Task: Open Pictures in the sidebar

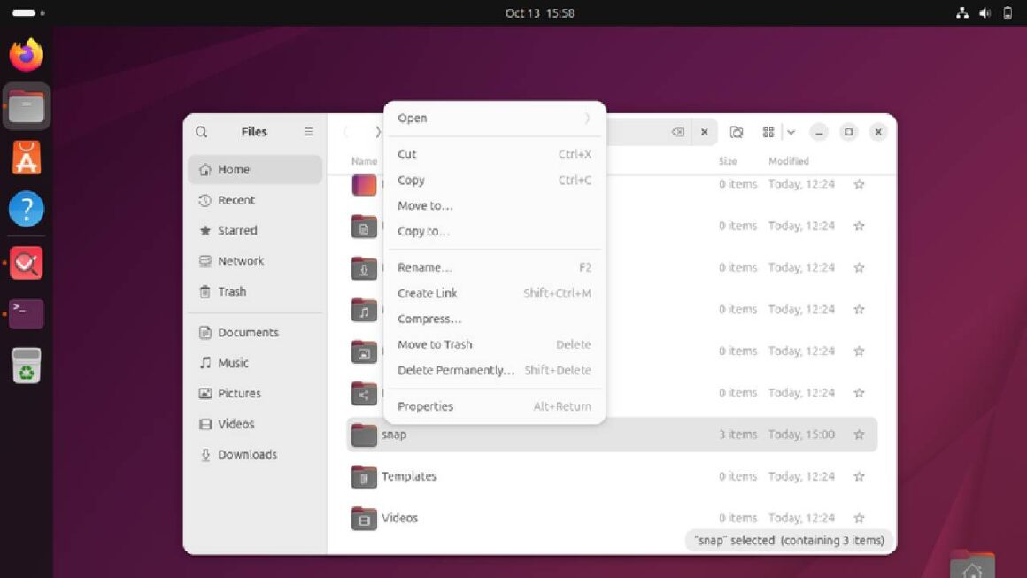Action: pos(255,393)
